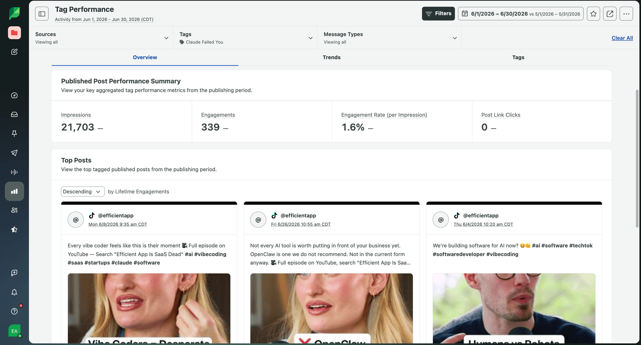Viewport: 641px width, 345px height.
Task: Expand the Tags filter dropdown
Action: pyautogui.click(x=246, y=38)
